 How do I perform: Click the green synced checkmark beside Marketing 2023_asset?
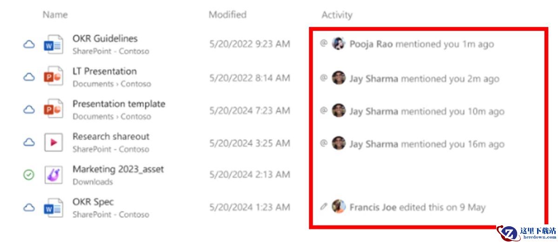point(29,175)
